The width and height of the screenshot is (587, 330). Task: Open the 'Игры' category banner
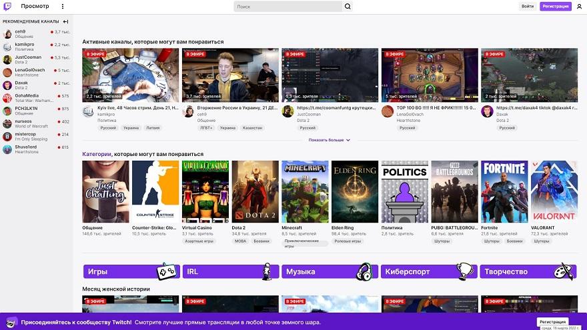tap(130, 271)
